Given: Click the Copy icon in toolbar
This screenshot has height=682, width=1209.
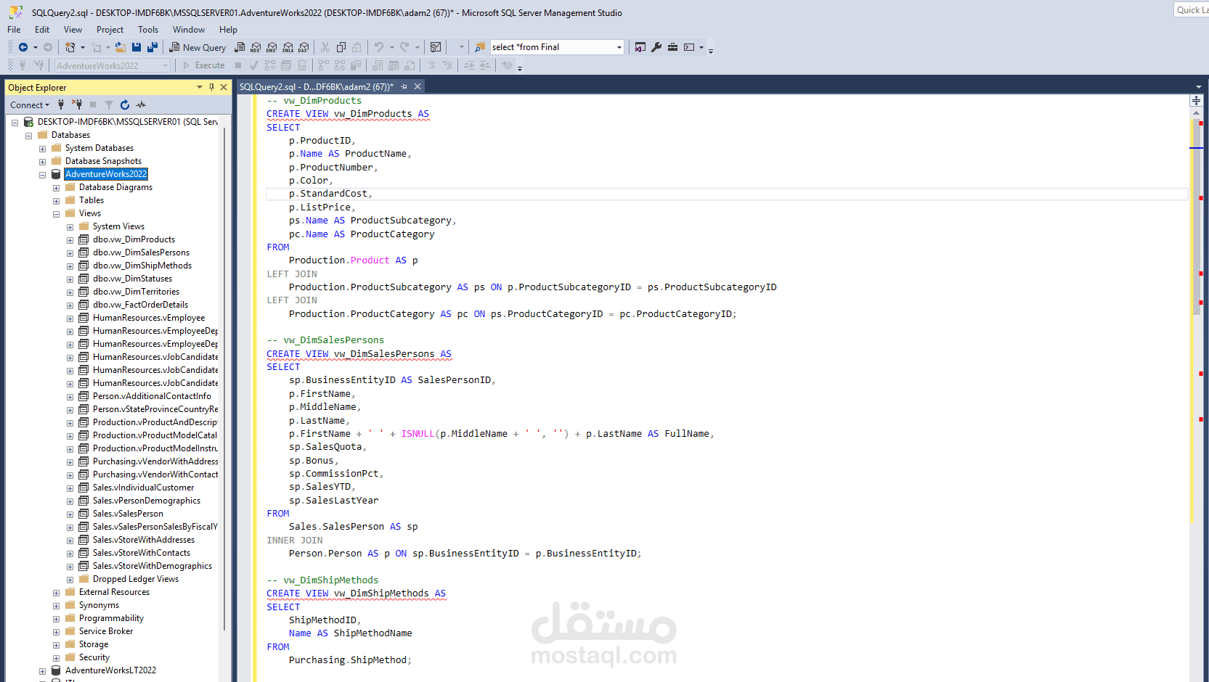Looking at the screenshot, I should [341, 47].
